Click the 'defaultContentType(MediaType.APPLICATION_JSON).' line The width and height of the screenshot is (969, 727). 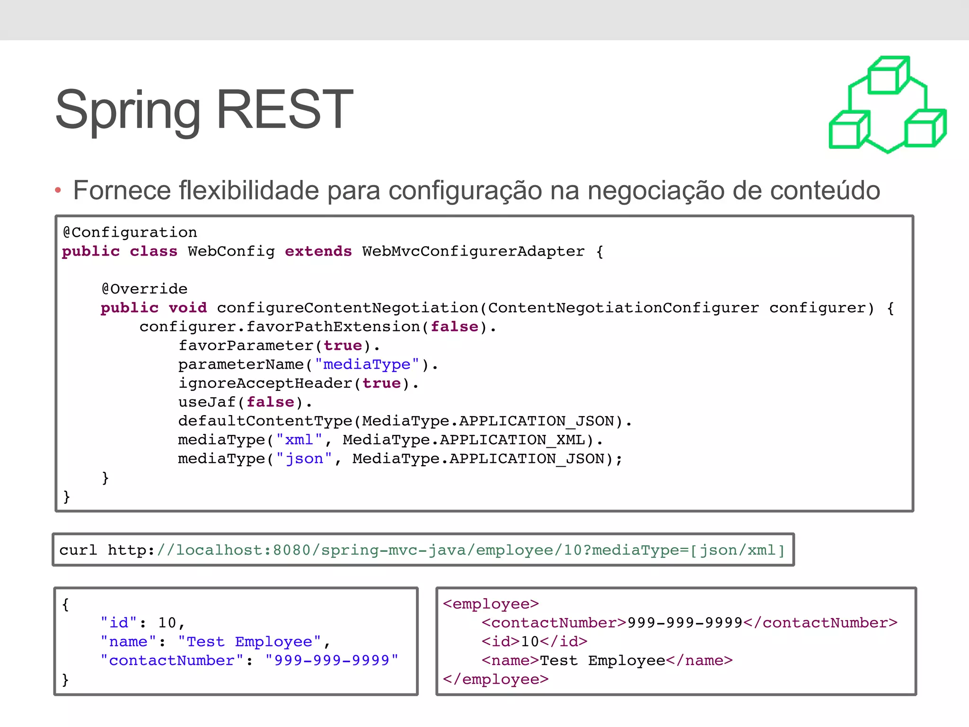(x=405, y=421)
